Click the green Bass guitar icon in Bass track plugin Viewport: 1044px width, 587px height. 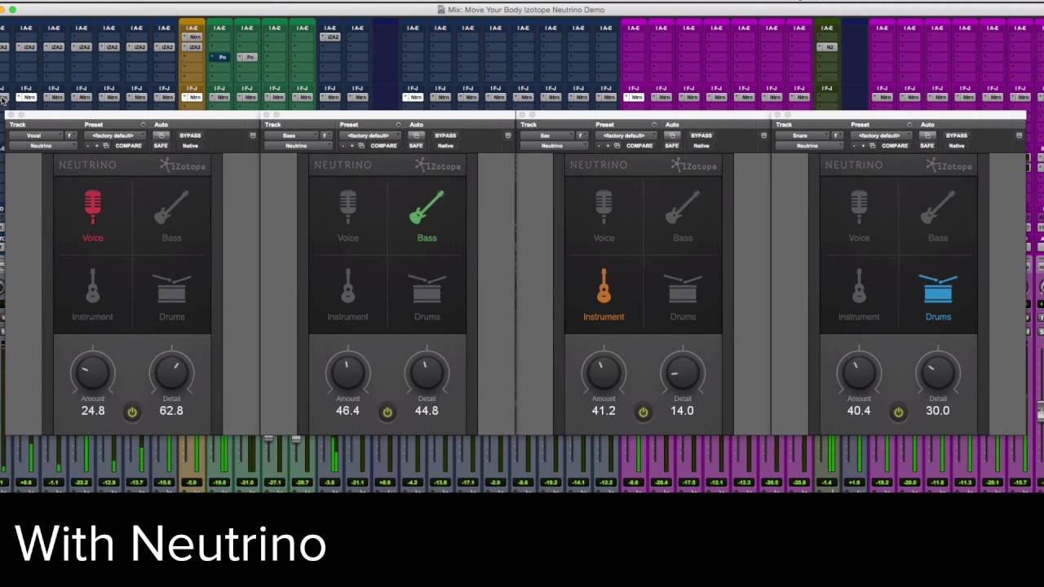pyautogui.click(x=427, y=208)
